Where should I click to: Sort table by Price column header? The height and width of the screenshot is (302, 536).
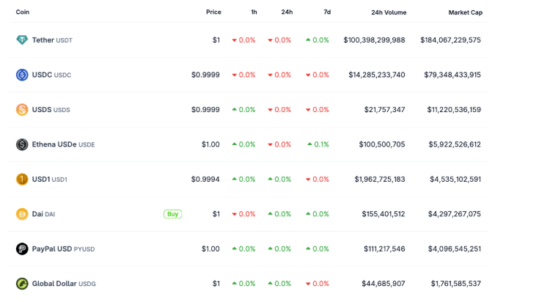coord(213,12)
